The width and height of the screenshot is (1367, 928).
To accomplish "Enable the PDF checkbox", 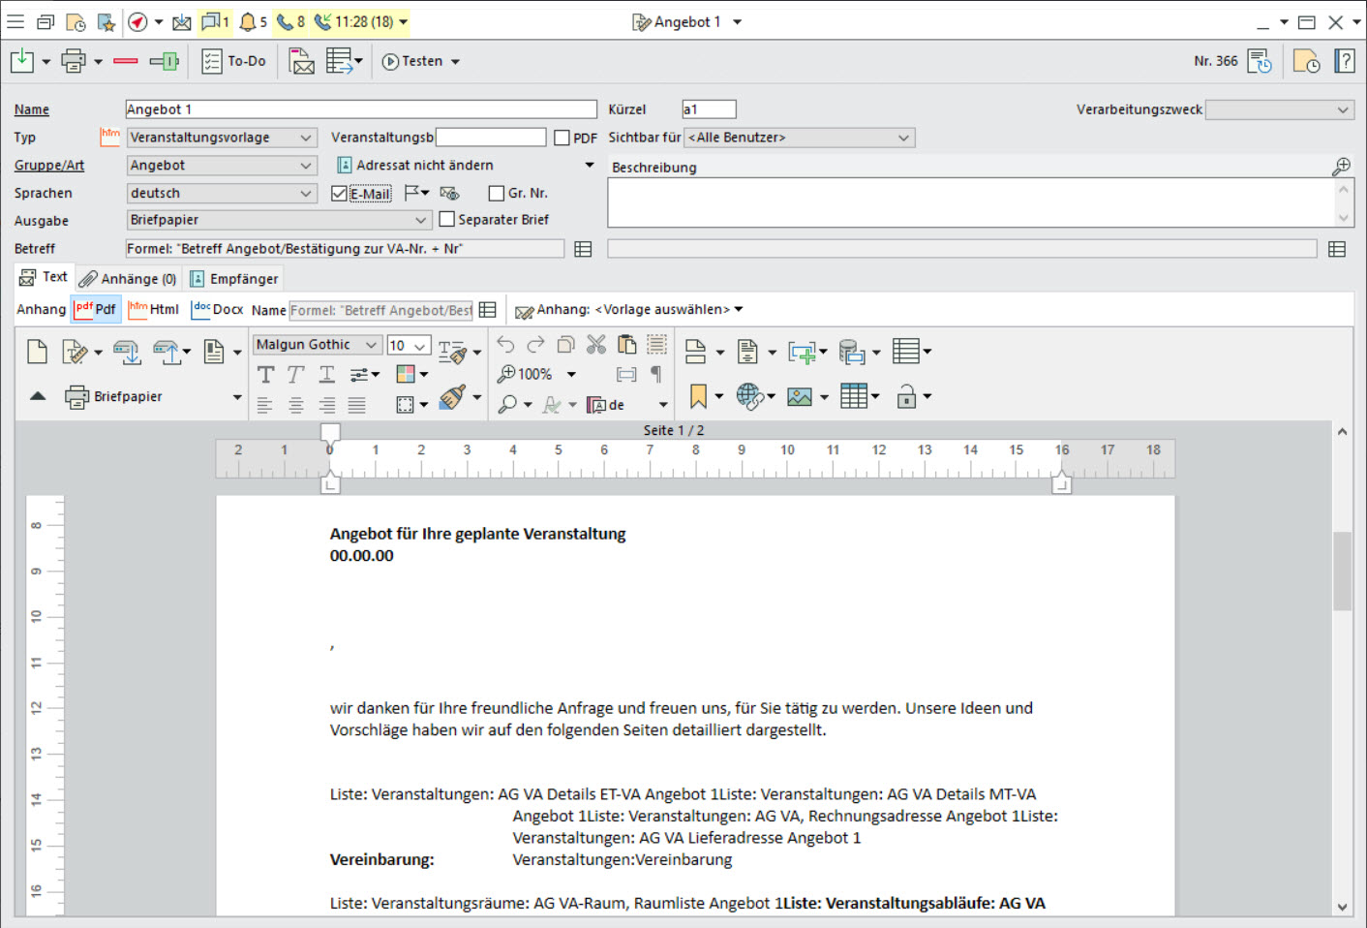I will (562, 138).
